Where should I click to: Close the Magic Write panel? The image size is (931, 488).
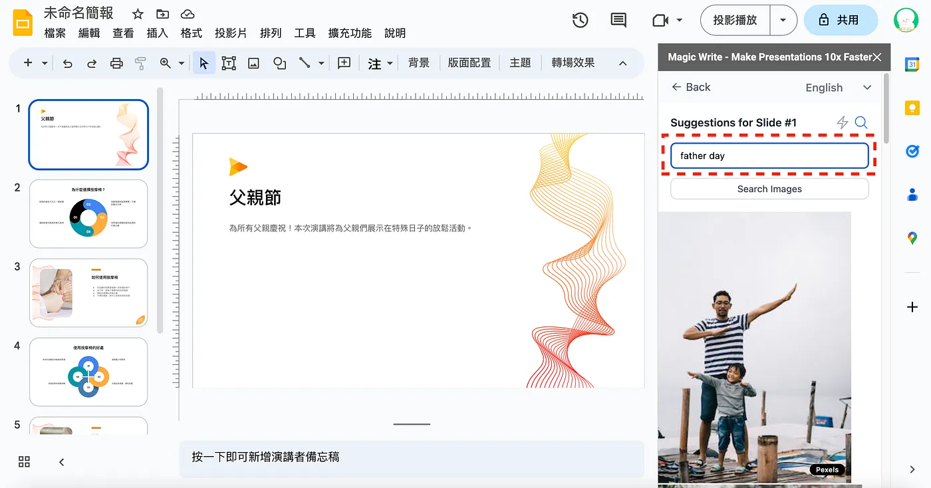(x=877, y=57)
